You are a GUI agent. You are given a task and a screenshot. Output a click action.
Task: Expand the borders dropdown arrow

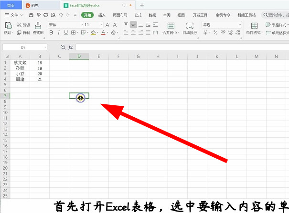(77, 33)
